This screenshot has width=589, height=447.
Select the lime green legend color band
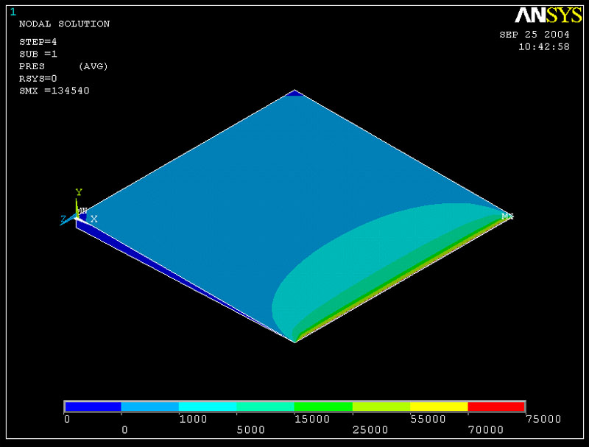pos(381,406)
